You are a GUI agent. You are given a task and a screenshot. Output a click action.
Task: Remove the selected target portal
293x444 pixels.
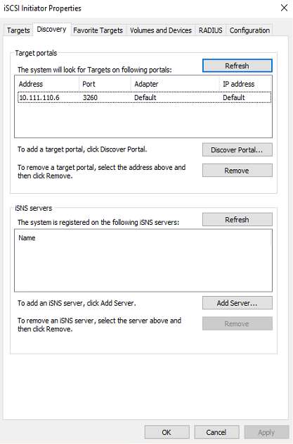pos(237,171)
